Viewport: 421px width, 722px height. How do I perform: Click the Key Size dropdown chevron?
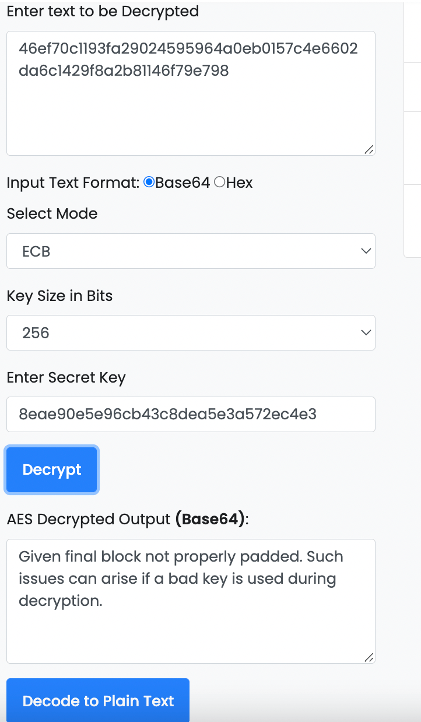(x=366, y=332)
